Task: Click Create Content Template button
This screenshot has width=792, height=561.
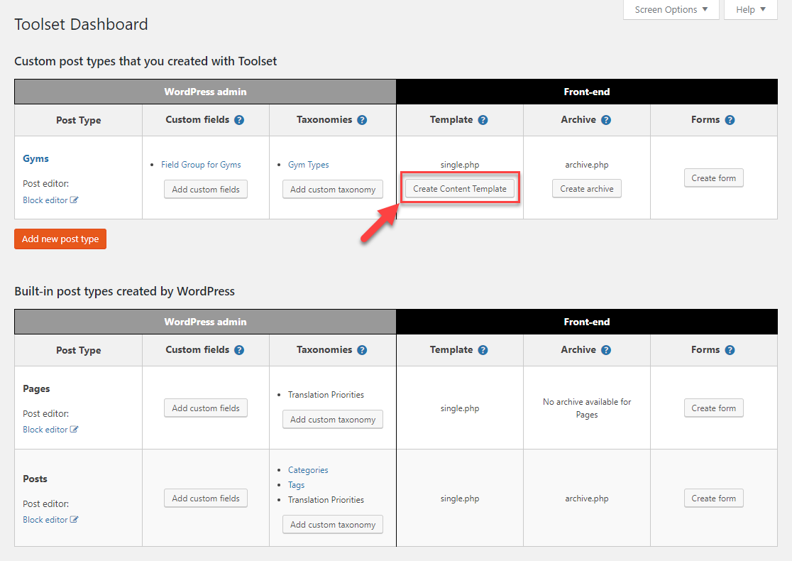Action: 460,188
